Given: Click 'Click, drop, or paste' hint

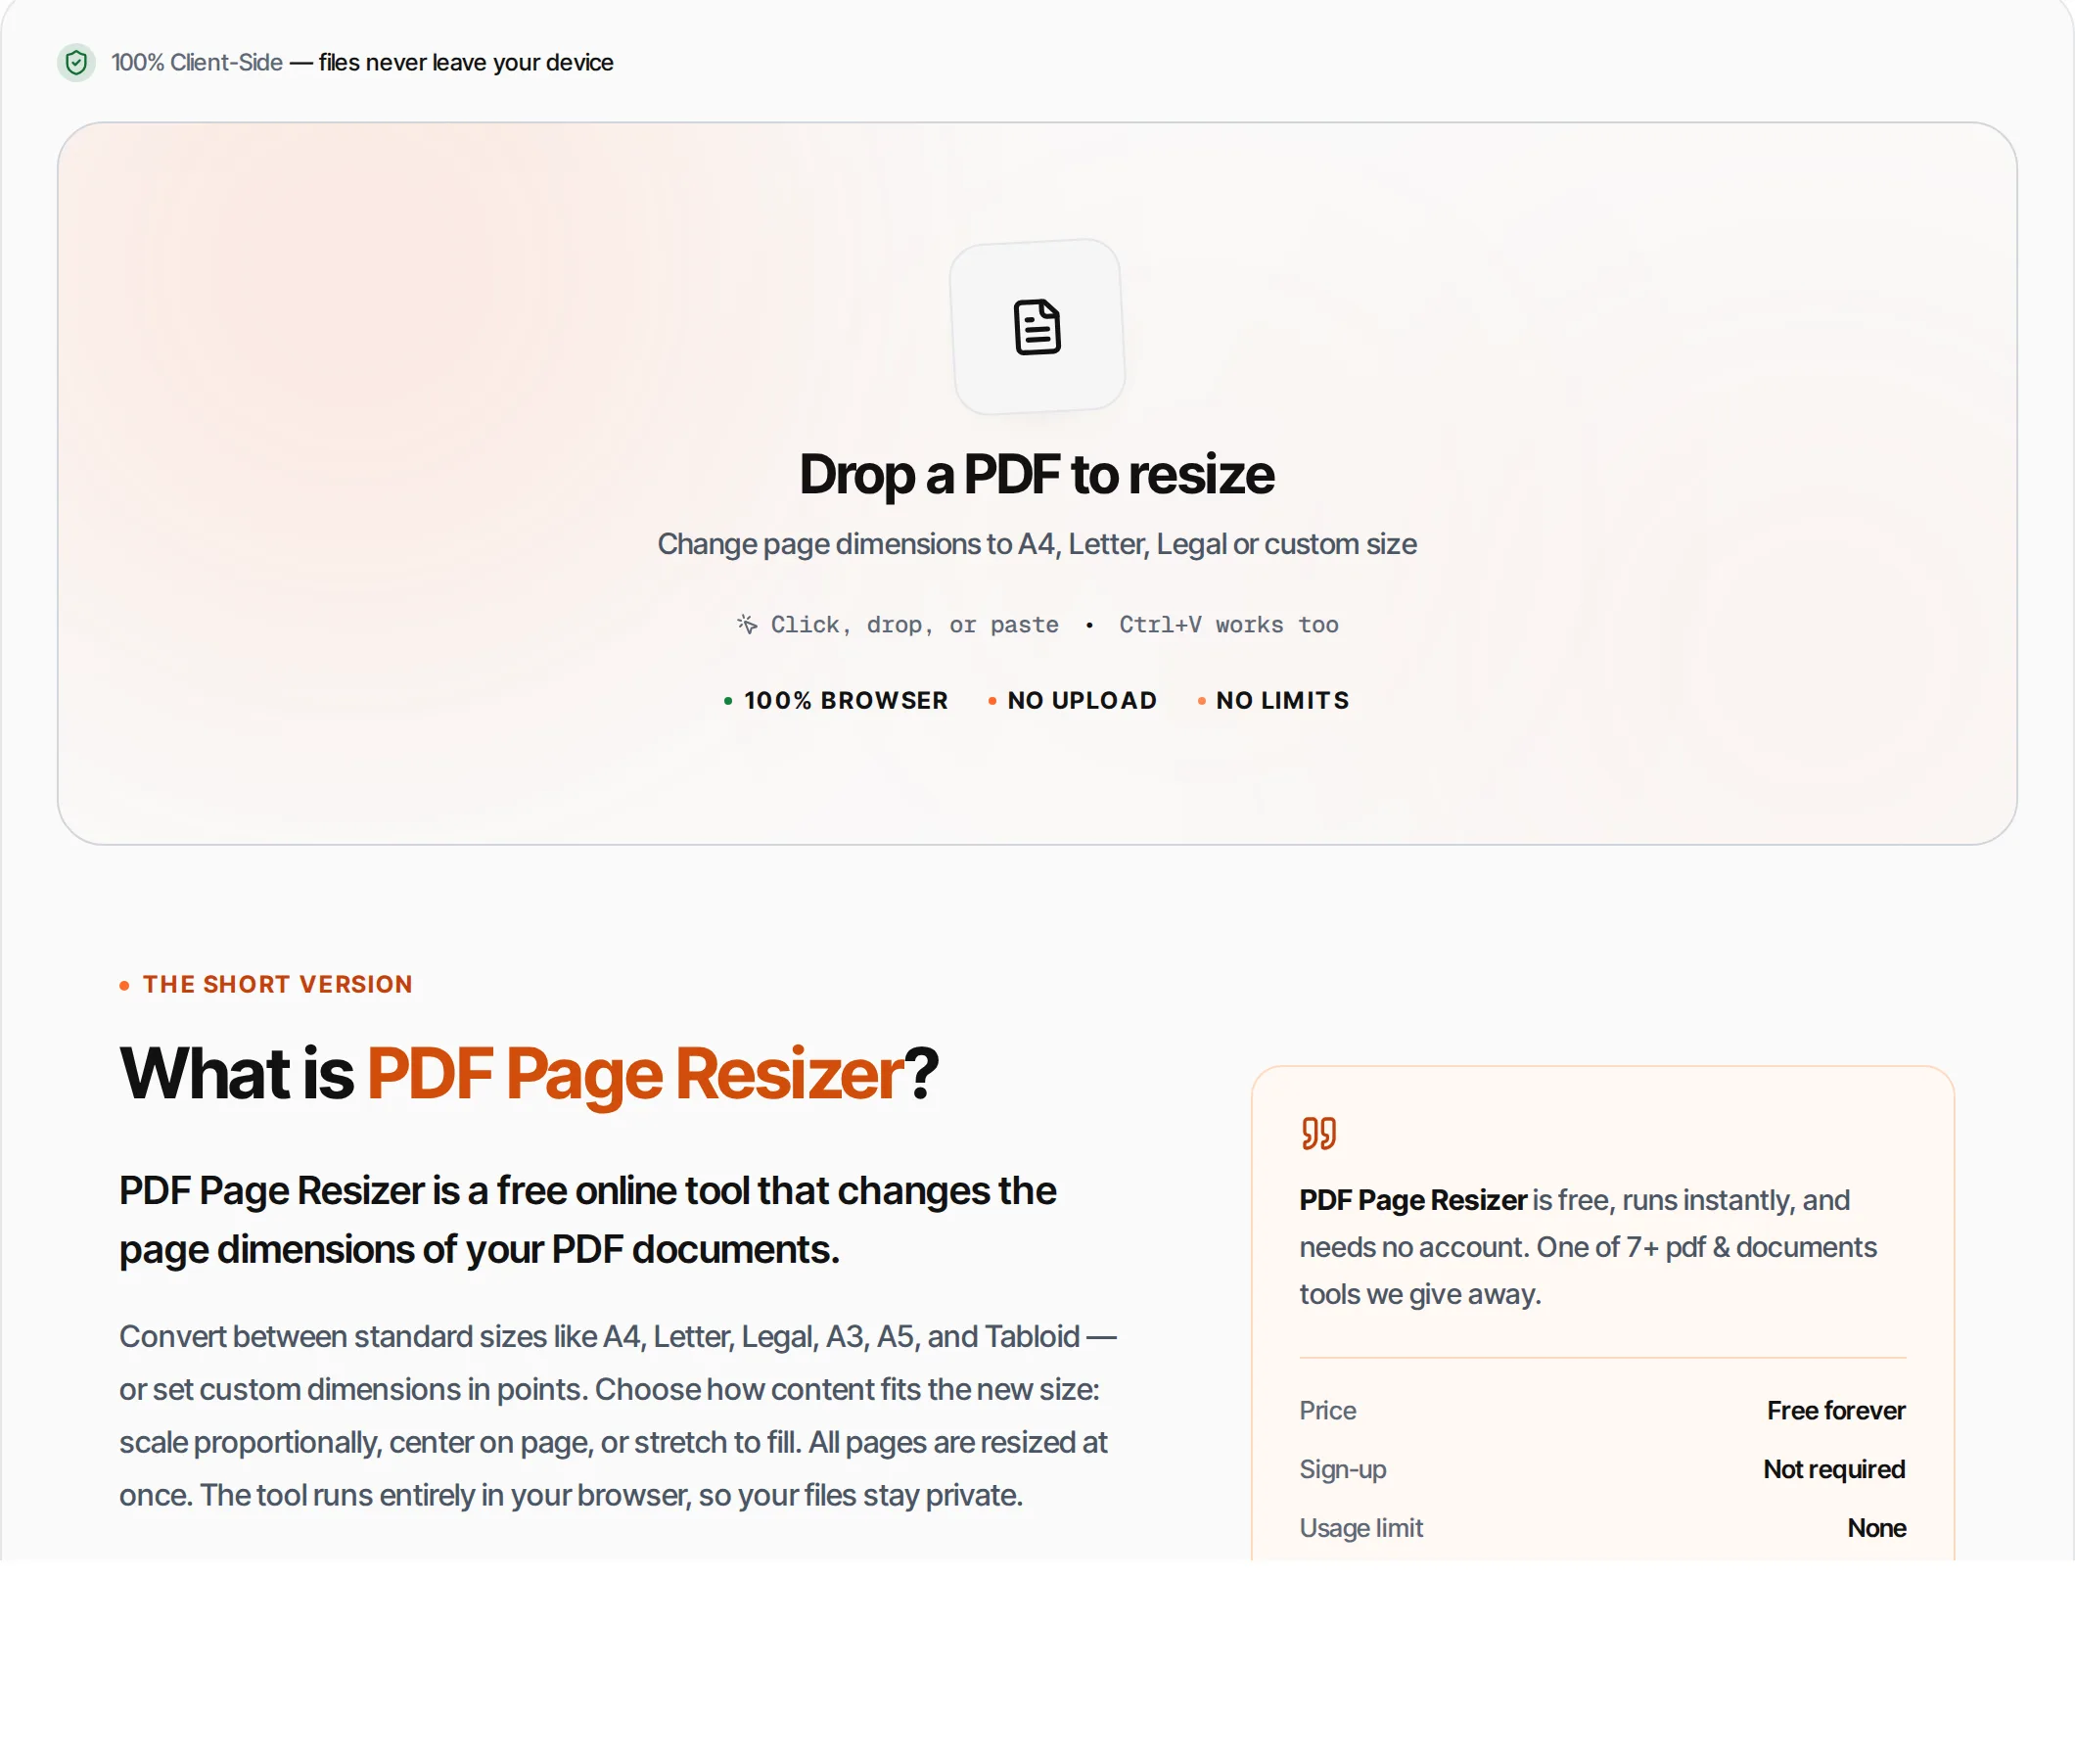Looking at the screenshot, I should click(914, 625).
